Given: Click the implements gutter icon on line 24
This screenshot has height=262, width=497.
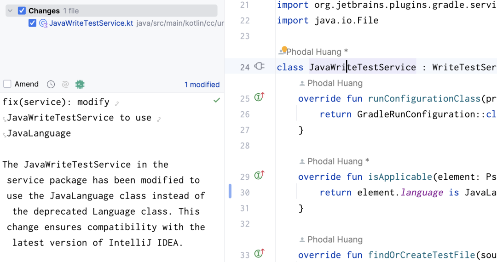Looking at the screenshot, I should tap(259, 66).
